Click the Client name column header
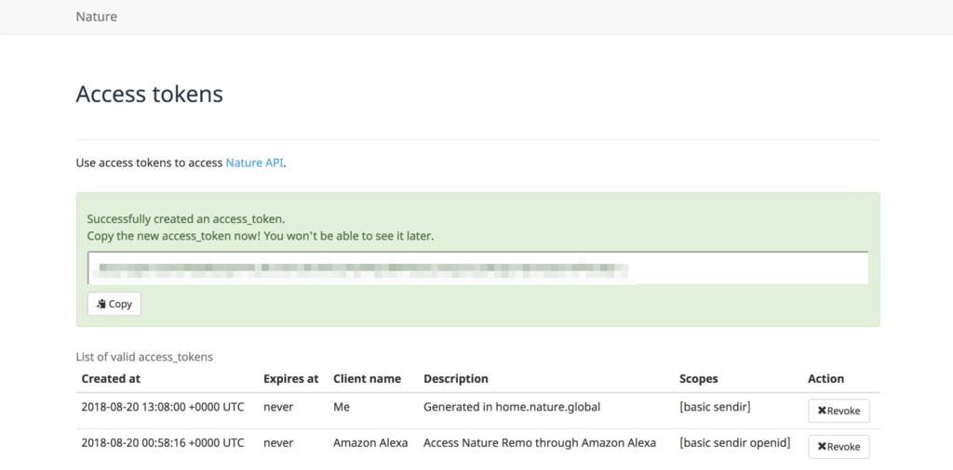 (367, 379)
